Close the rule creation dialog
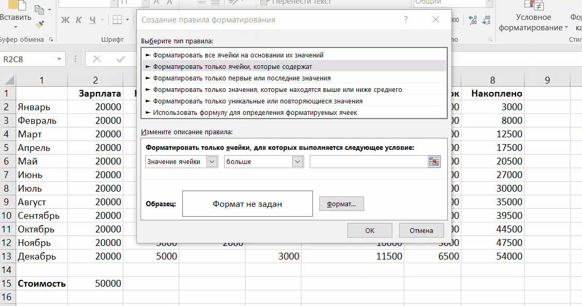The height and width of the screenshot is (306, 582). tap(436, 20)
